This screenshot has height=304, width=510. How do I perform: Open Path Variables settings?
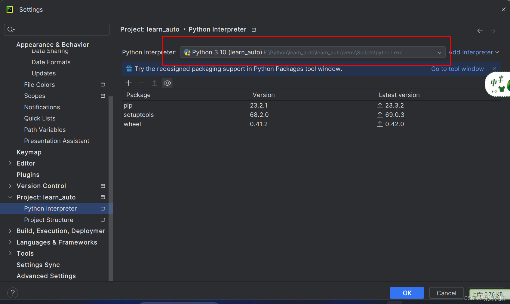(x=45, y=130)
